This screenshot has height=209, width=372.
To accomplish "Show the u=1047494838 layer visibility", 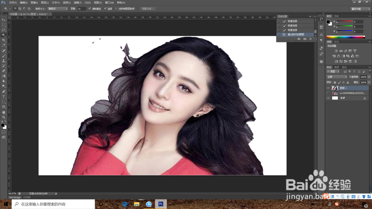I will click(x=328, y=93).
